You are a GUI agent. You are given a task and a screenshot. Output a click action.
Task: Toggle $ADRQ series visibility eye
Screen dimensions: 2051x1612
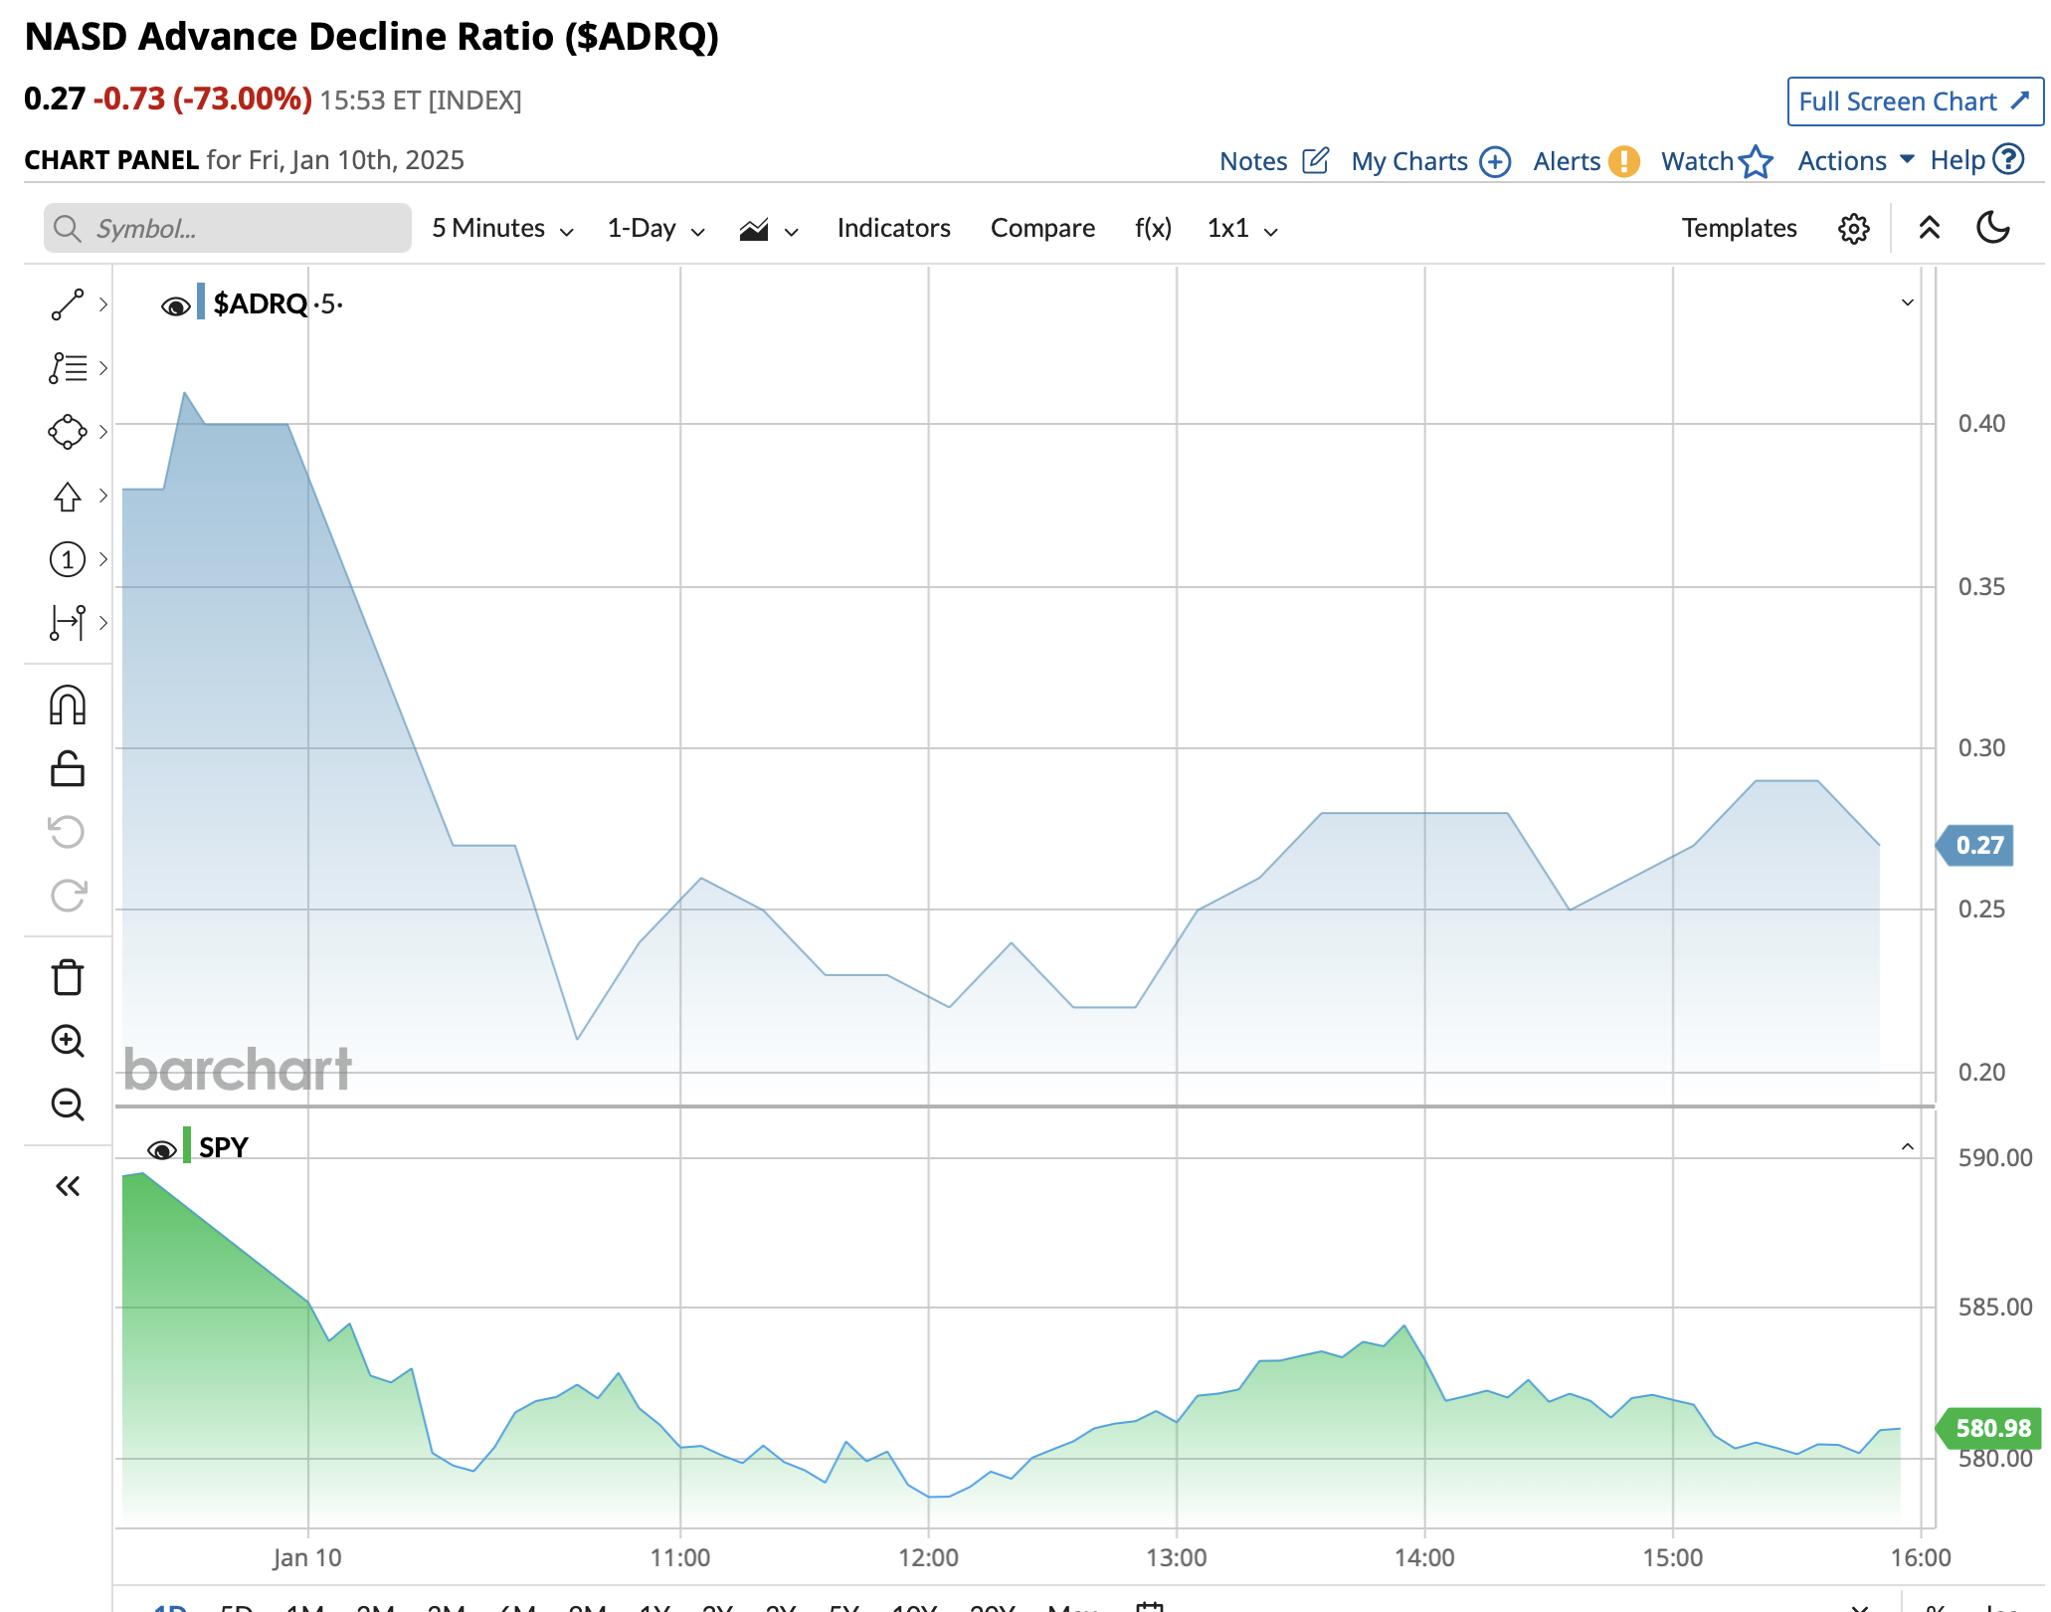pyautogui.click(x=175, y=305)
